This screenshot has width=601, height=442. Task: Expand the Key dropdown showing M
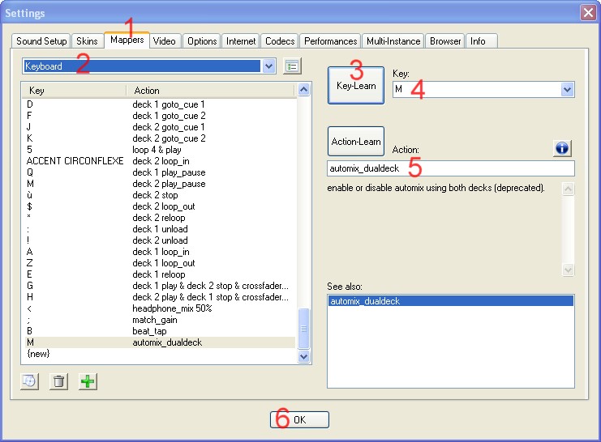[567, 89]
